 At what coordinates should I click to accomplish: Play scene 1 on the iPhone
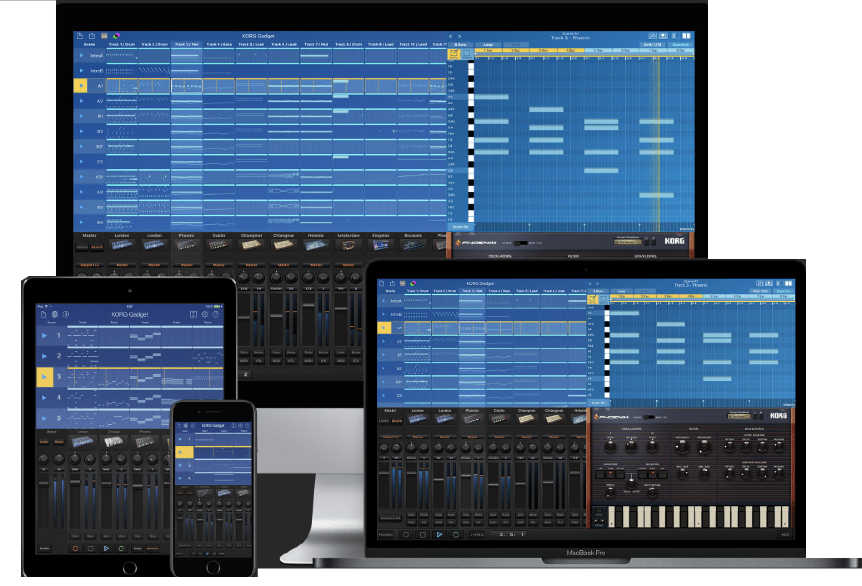[x=180, y=439]
